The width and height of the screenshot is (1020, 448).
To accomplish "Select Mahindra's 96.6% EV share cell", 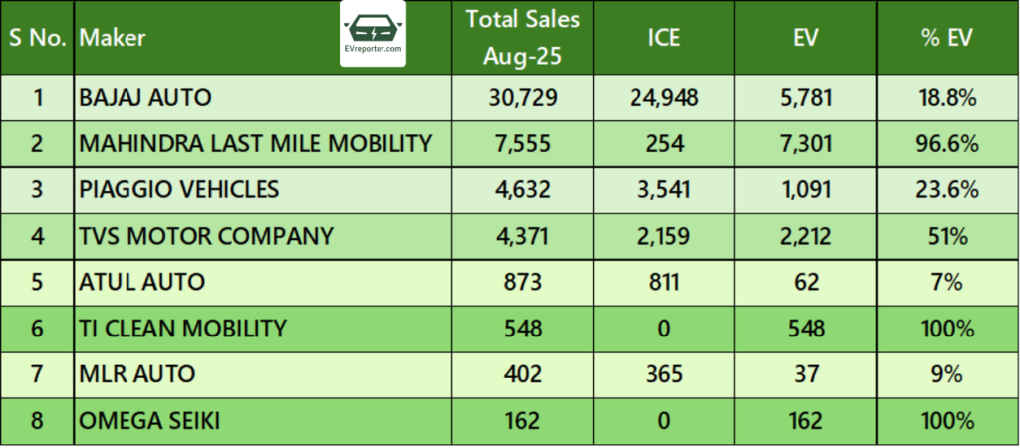I will (x=947, y=144).
